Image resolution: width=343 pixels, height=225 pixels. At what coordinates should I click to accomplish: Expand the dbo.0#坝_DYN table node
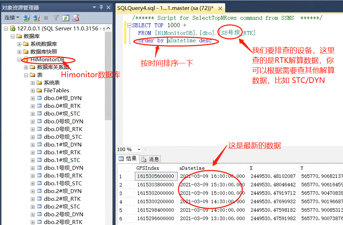(x=33, y=98)
